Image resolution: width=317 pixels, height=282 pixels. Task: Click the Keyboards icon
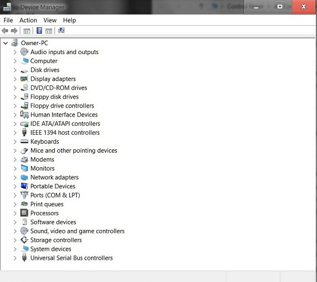[x=24, y=141]
